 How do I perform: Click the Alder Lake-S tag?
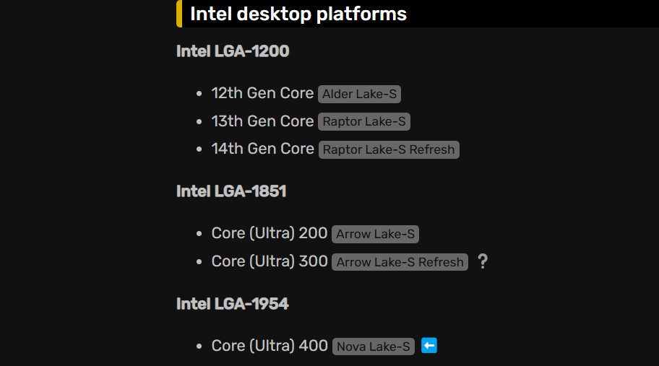[x=359, y=94]
